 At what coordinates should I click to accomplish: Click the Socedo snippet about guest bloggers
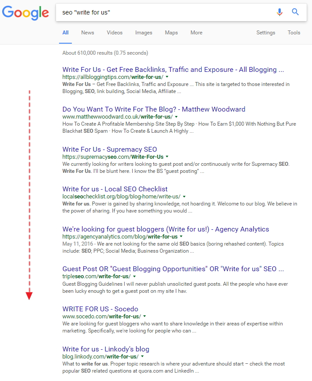(x=173, y=327)
